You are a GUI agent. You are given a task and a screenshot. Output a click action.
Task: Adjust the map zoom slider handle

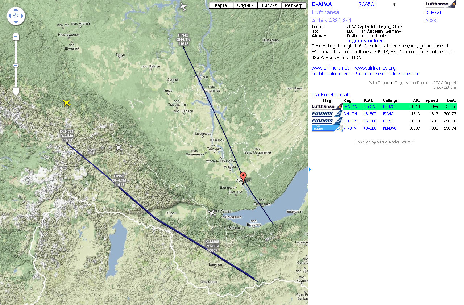16,65
